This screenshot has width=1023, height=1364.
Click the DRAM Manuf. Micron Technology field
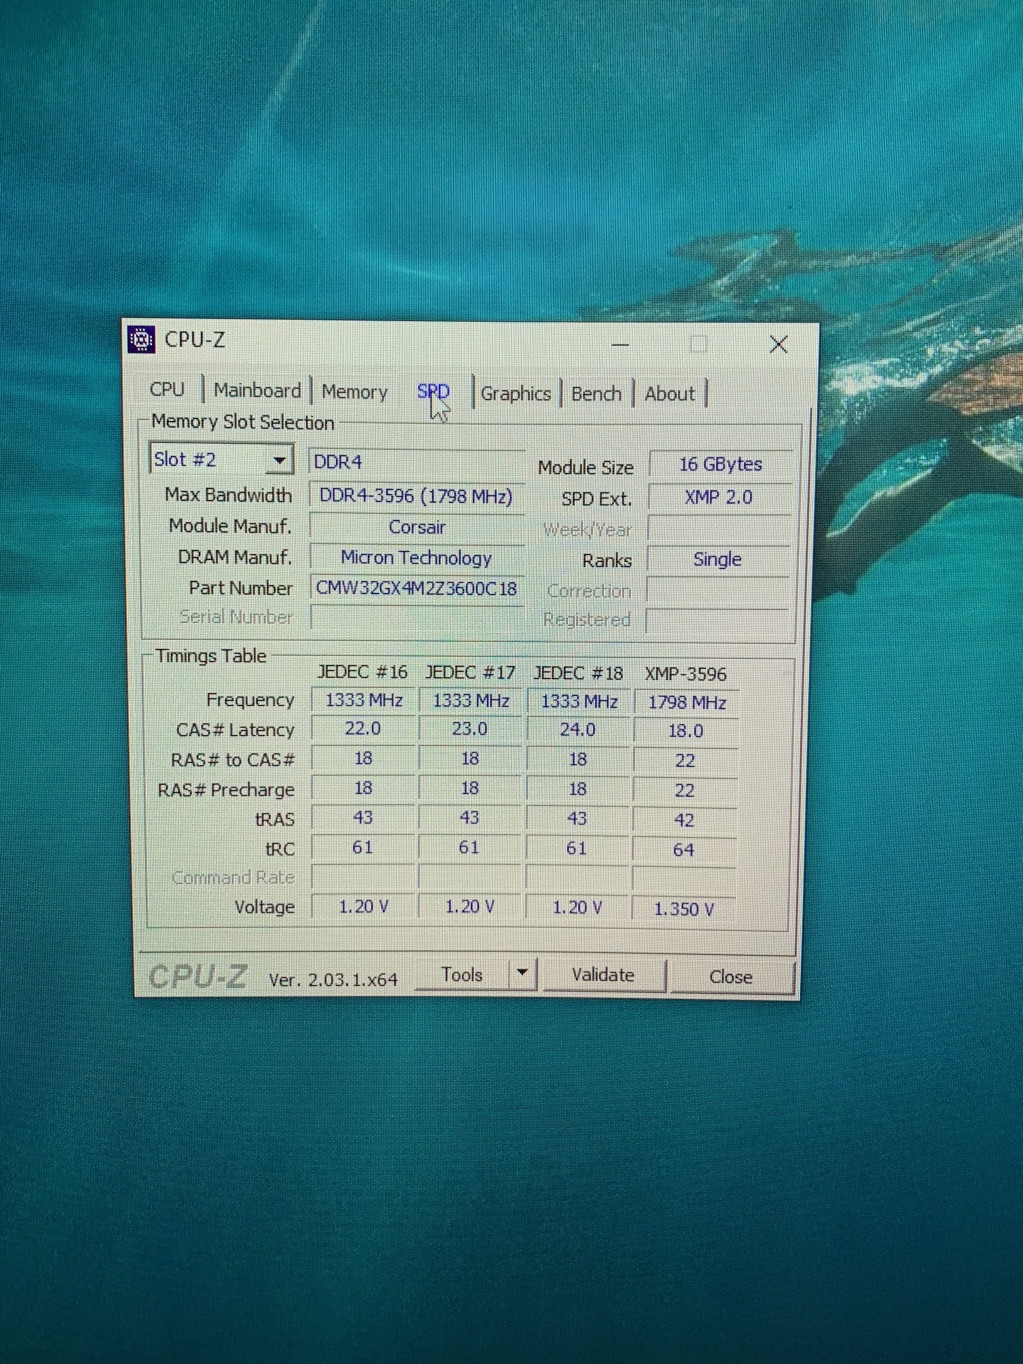point(416,558)
